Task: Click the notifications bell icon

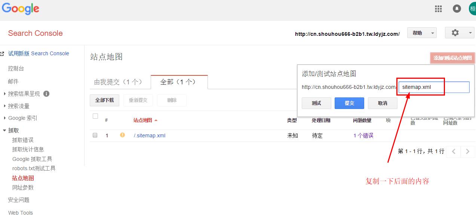Action: click(x=457, y=9)
